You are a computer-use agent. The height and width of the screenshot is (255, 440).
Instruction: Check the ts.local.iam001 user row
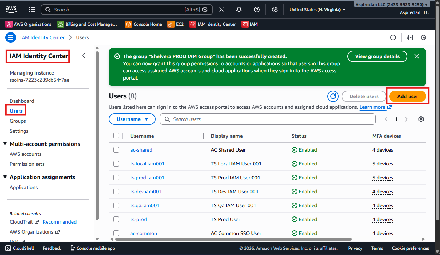(116, 164)
